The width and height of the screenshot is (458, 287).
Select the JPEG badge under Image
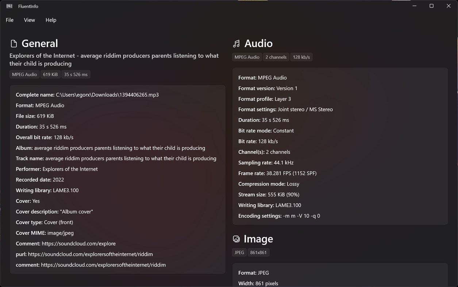[239, 252]
